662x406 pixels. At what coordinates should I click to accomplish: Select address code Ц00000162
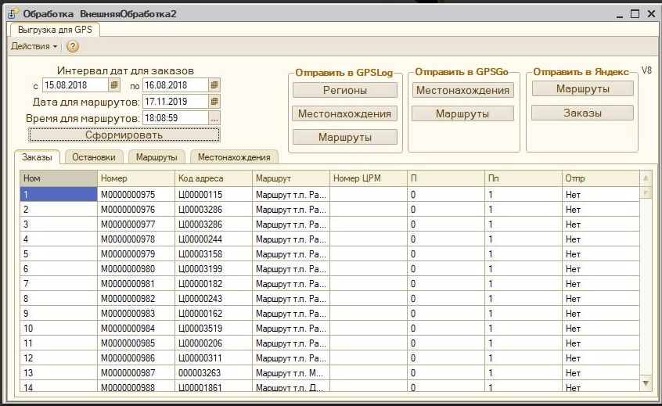pyautogui.click(x=213, y=314)
